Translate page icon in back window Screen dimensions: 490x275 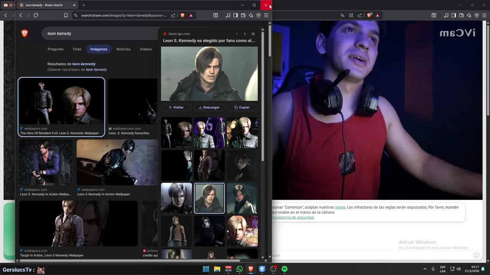(x=343, y=15)
